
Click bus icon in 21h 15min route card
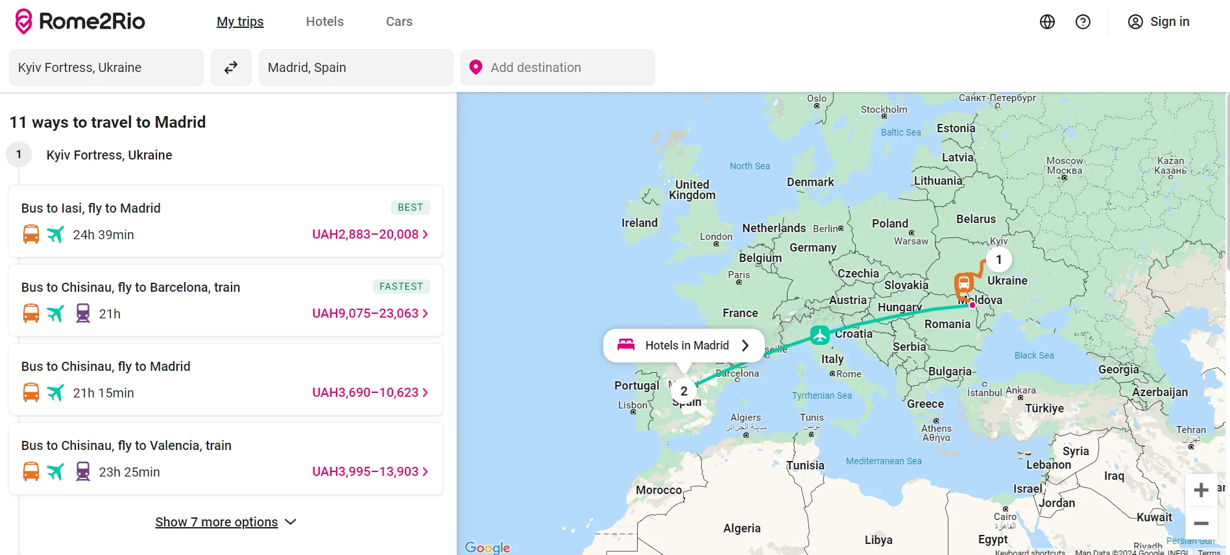pos(31,392)
